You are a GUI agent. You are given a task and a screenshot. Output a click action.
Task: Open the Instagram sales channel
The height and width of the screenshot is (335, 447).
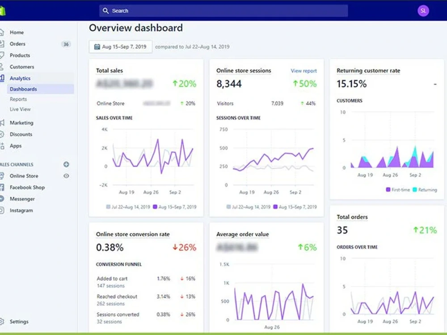click(21, 210)
